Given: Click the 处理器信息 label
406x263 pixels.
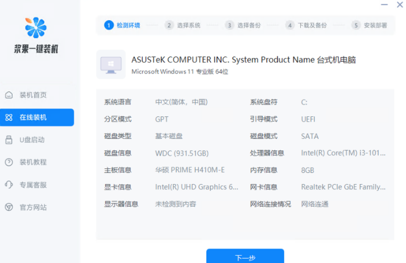Looking at the screenshot, I should (x=267, y=153).
